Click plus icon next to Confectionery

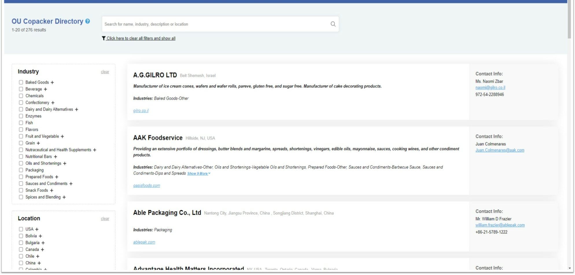53,103
